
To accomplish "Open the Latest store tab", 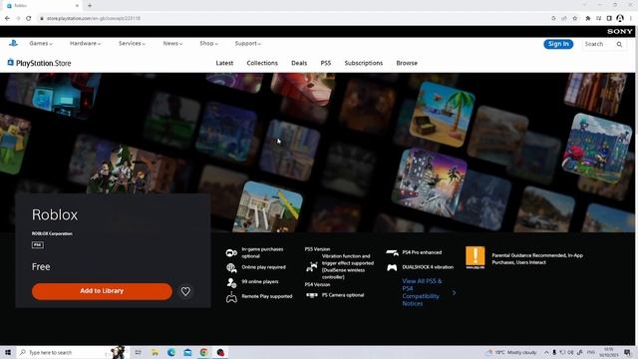I will click(x=224, y=63).
